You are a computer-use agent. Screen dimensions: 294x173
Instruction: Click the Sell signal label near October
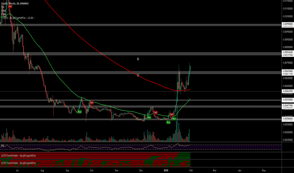point(91,103)
